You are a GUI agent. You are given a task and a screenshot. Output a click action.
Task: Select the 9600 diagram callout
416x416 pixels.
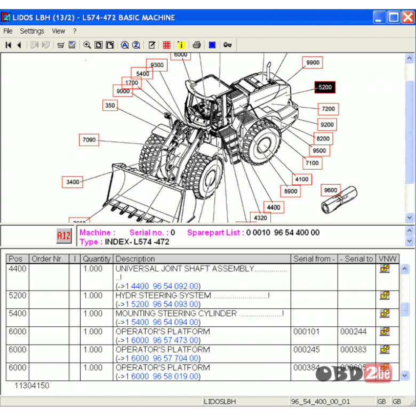pos(331,190)
